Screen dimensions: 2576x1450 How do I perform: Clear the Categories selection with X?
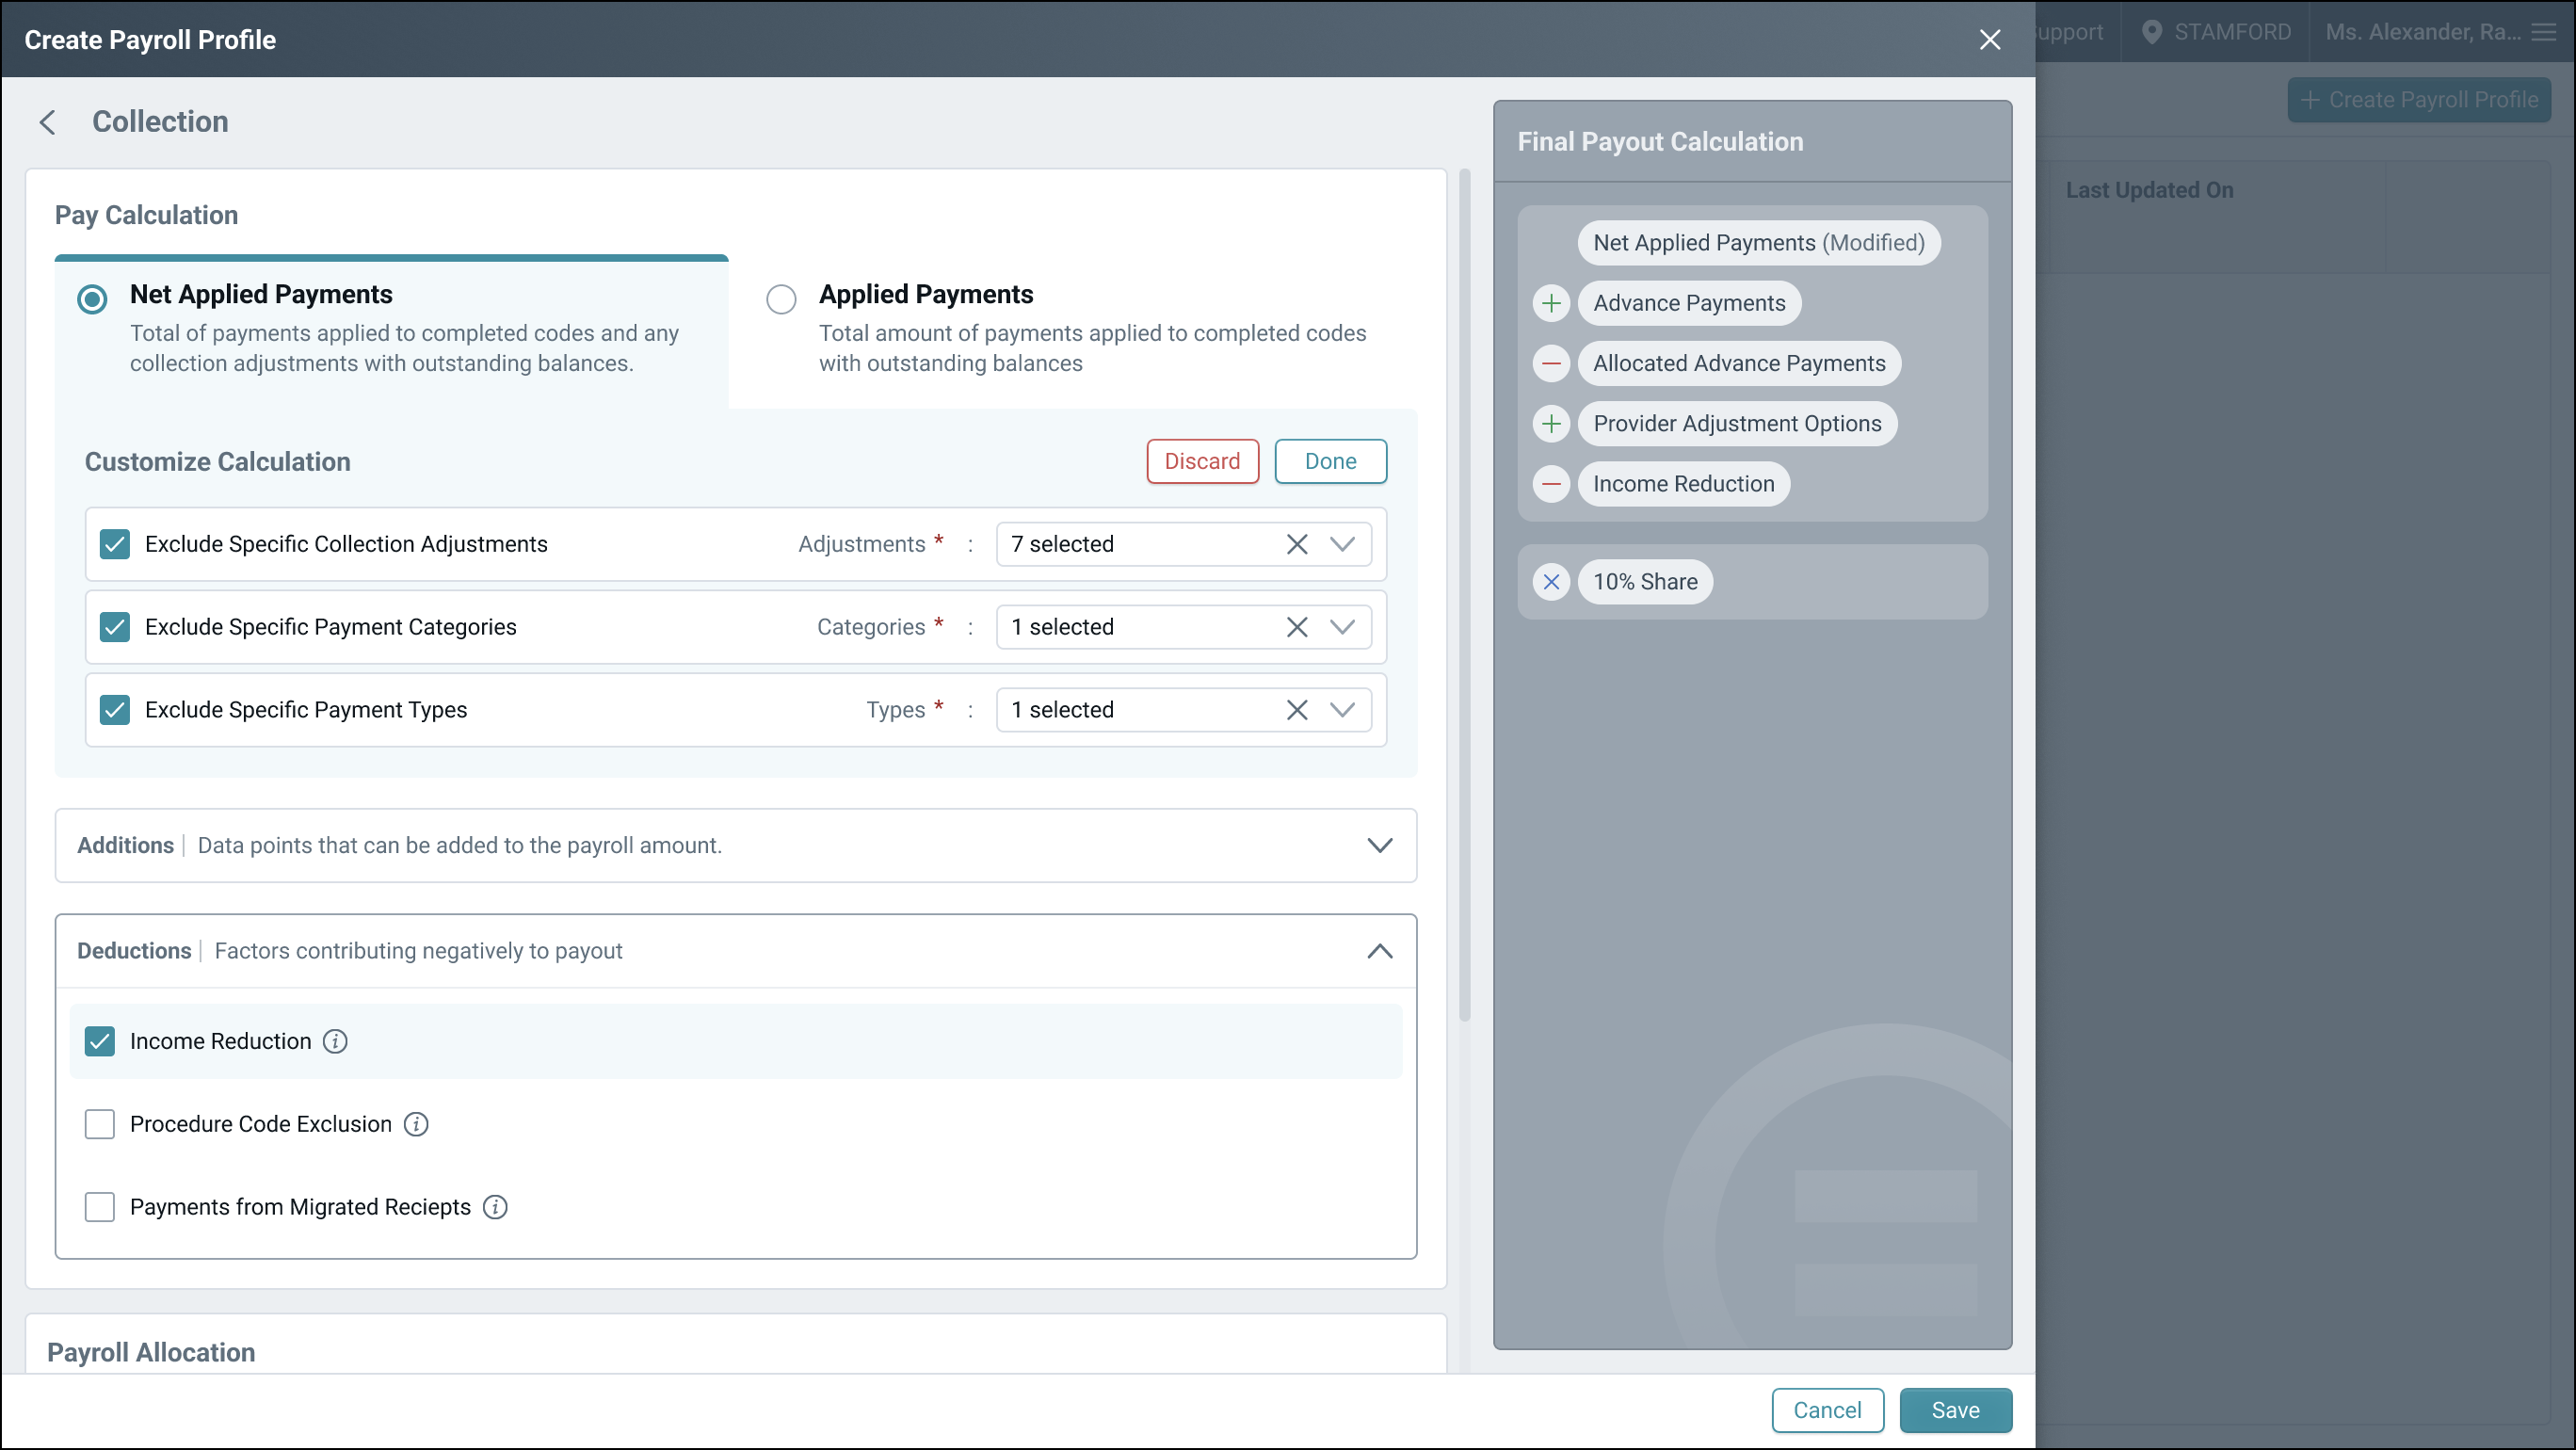[x=1297, y=627]
